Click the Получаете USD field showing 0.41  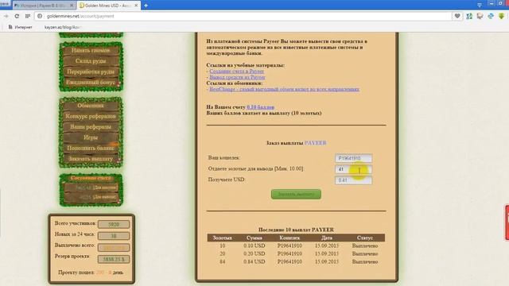point(353,180)
